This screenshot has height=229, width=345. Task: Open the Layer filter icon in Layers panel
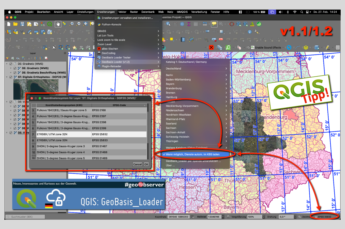coord(23,58)
